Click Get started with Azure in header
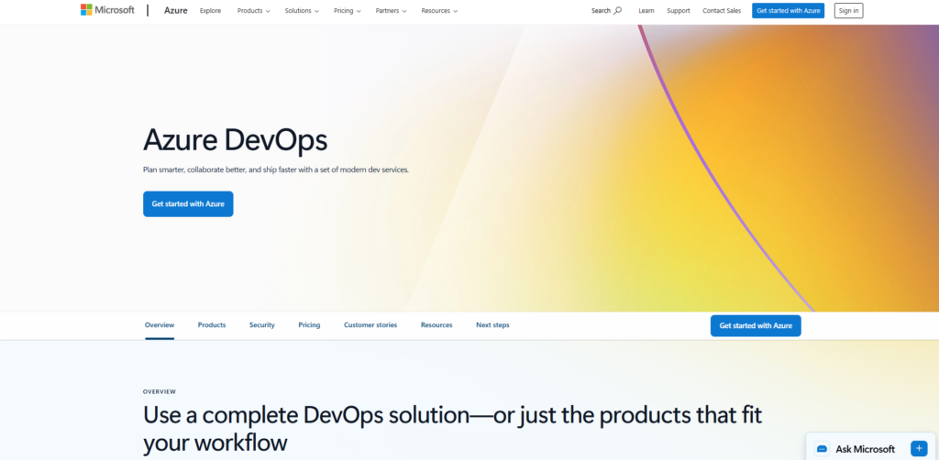The image size is (939, 460). tap(788, 11)
